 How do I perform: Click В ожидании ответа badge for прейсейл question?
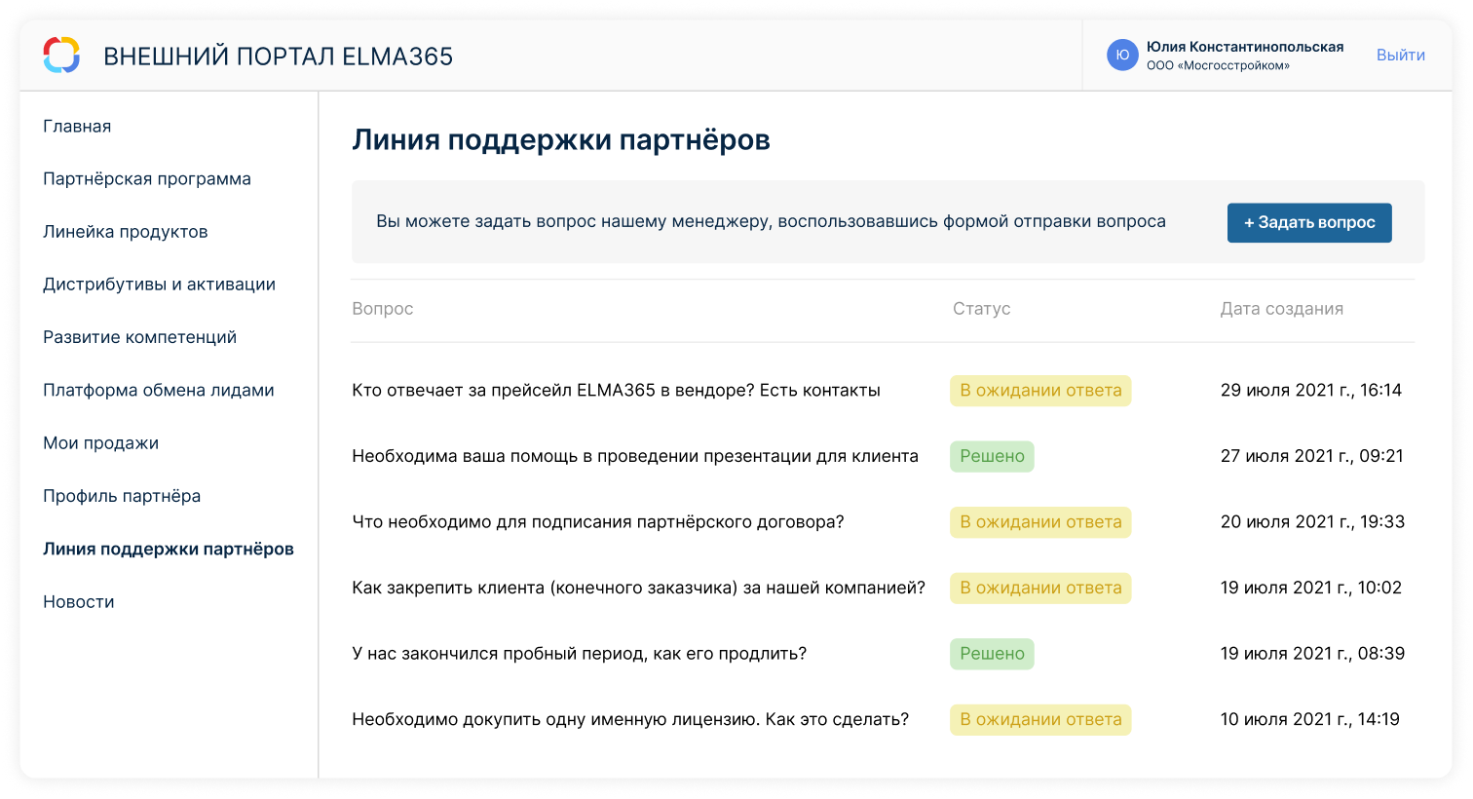1040,391
